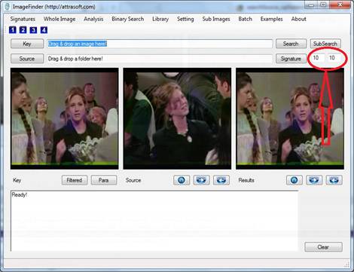354x272 pixels.
Task: Click the Filtered button below key image
Action: click(75, 180)
